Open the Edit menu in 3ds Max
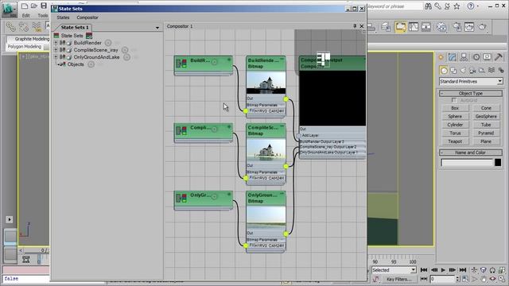Screen dimensions: 509x286 tap(26, 15)
